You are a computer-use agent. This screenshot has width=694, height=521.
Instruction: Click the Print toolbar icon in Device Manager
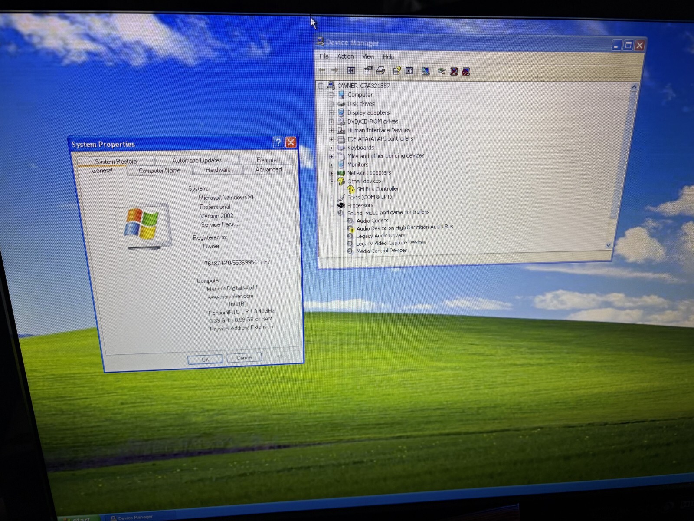pos(380,70)
